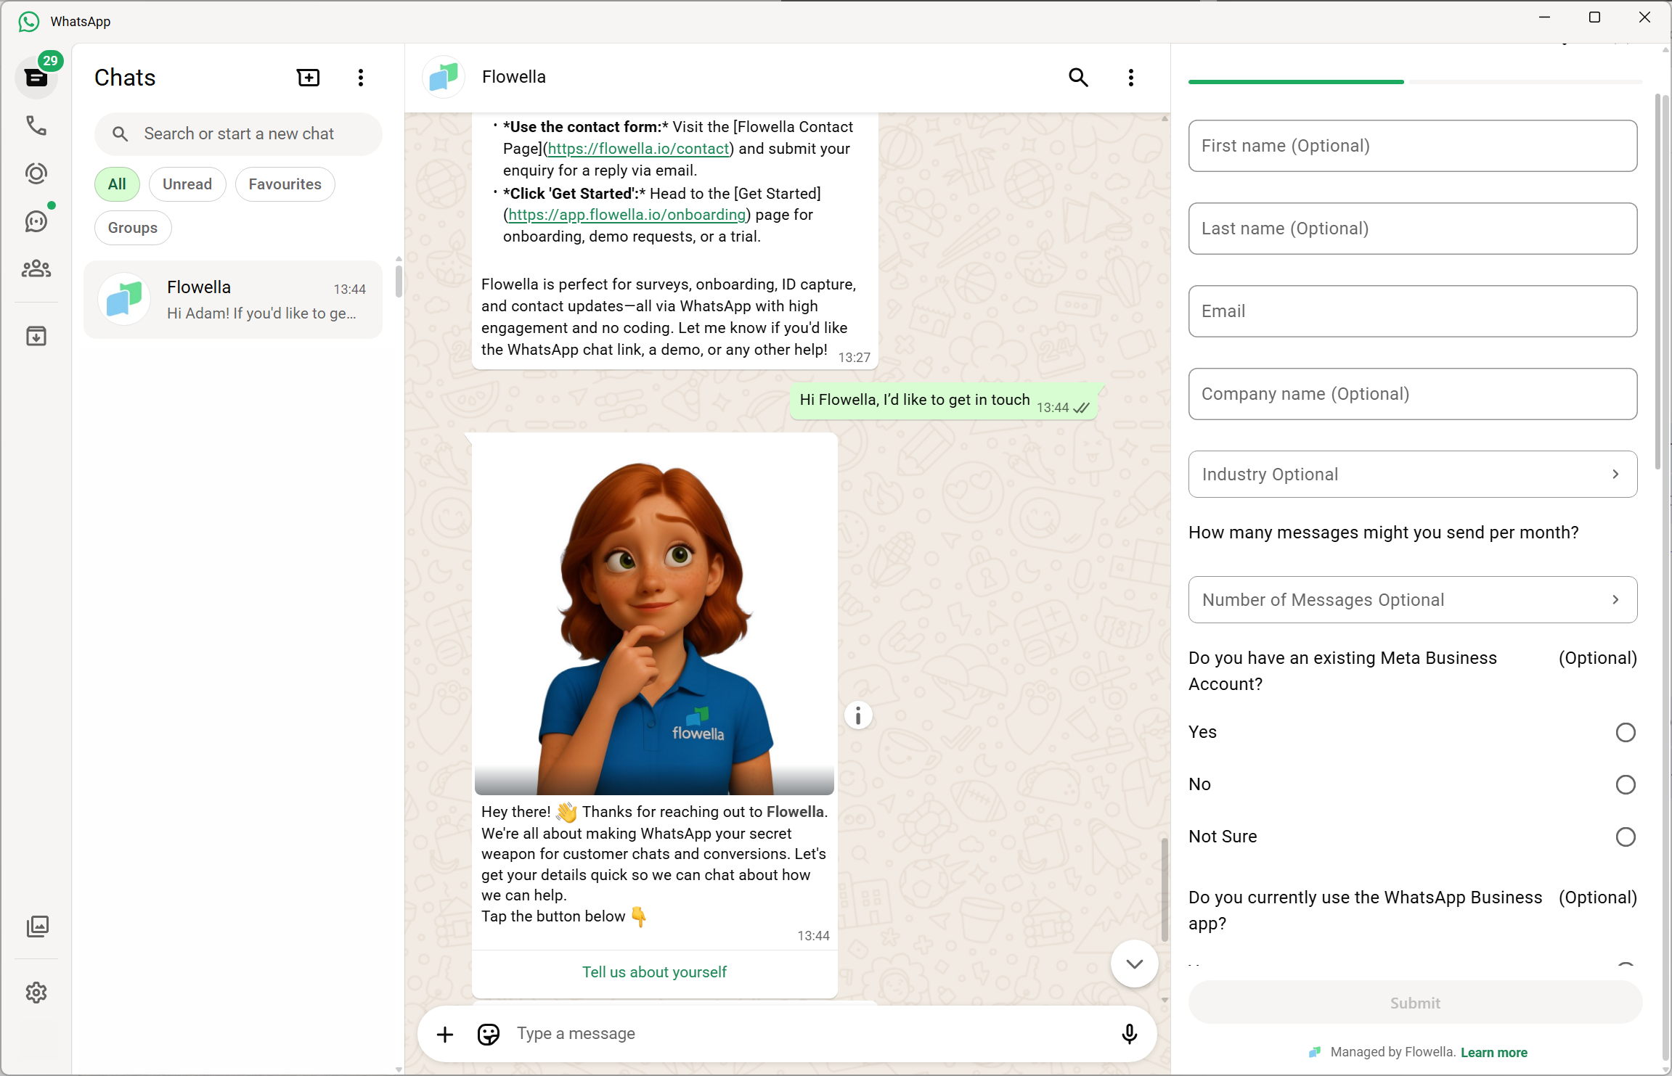Choose Not Sure for Meta Business Account
The image size is (1672, 1076).
point(1625,837)
